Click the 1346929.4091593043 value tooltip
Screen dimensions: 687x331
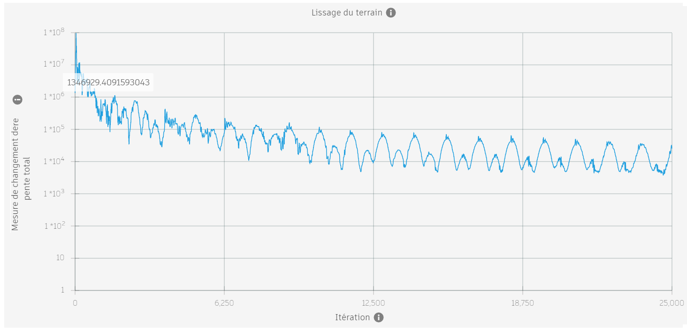[x=108, y=83]
